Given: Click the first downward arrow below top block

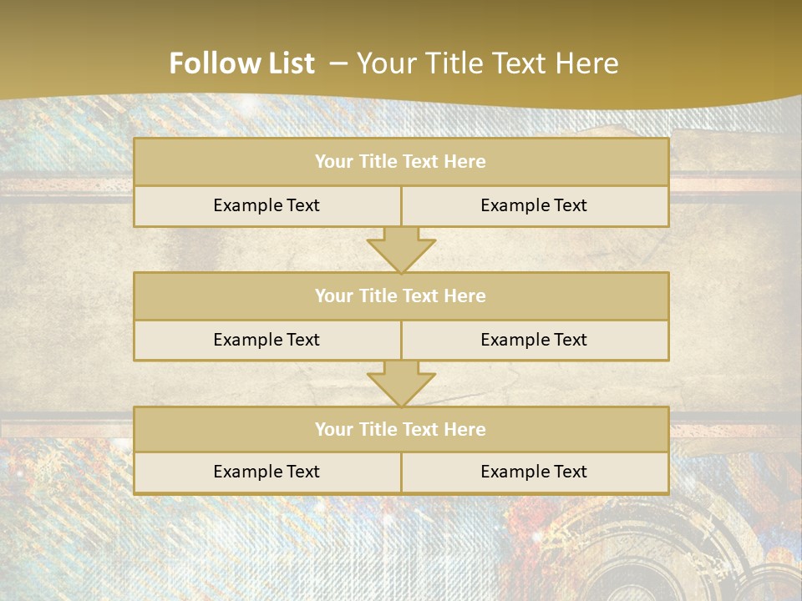Looking at the screenshot, I should click(401, 250).
